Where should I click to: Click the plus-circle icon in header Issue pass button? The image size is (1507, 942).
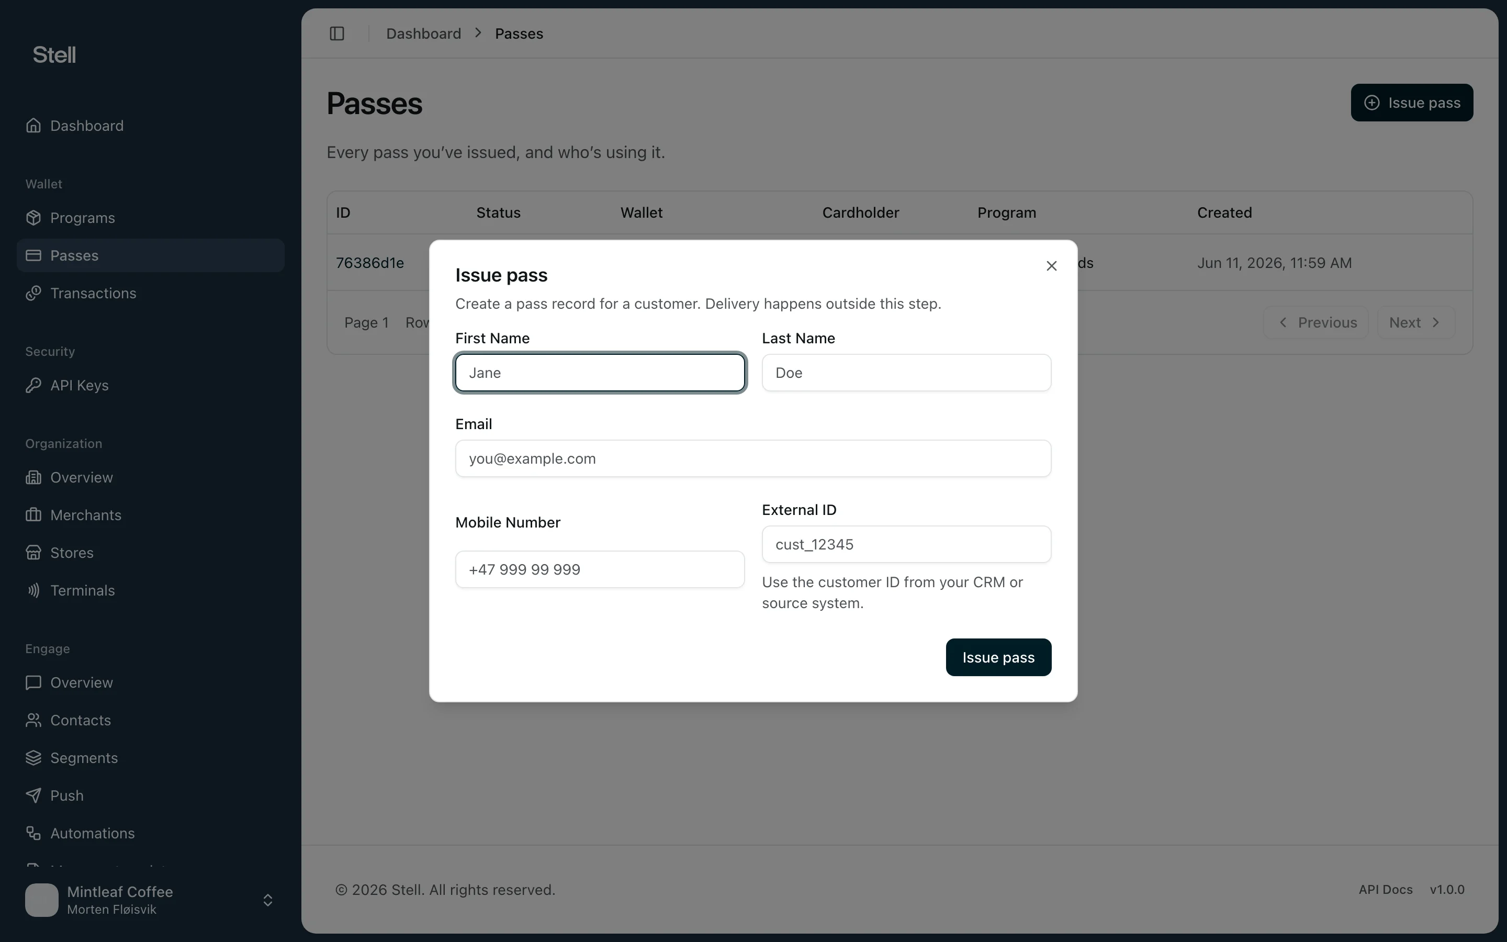[x=1372, y=103]
